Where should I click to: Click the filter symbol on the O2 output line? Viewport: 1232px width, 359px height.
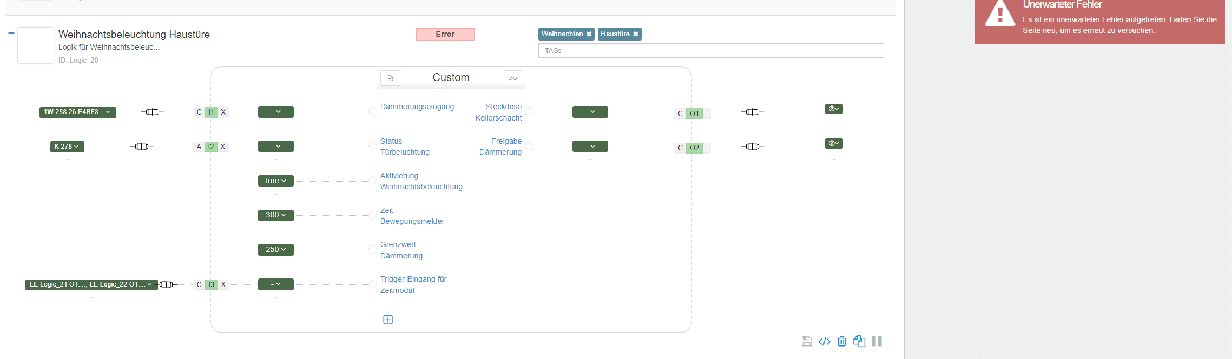coord(753,147)
